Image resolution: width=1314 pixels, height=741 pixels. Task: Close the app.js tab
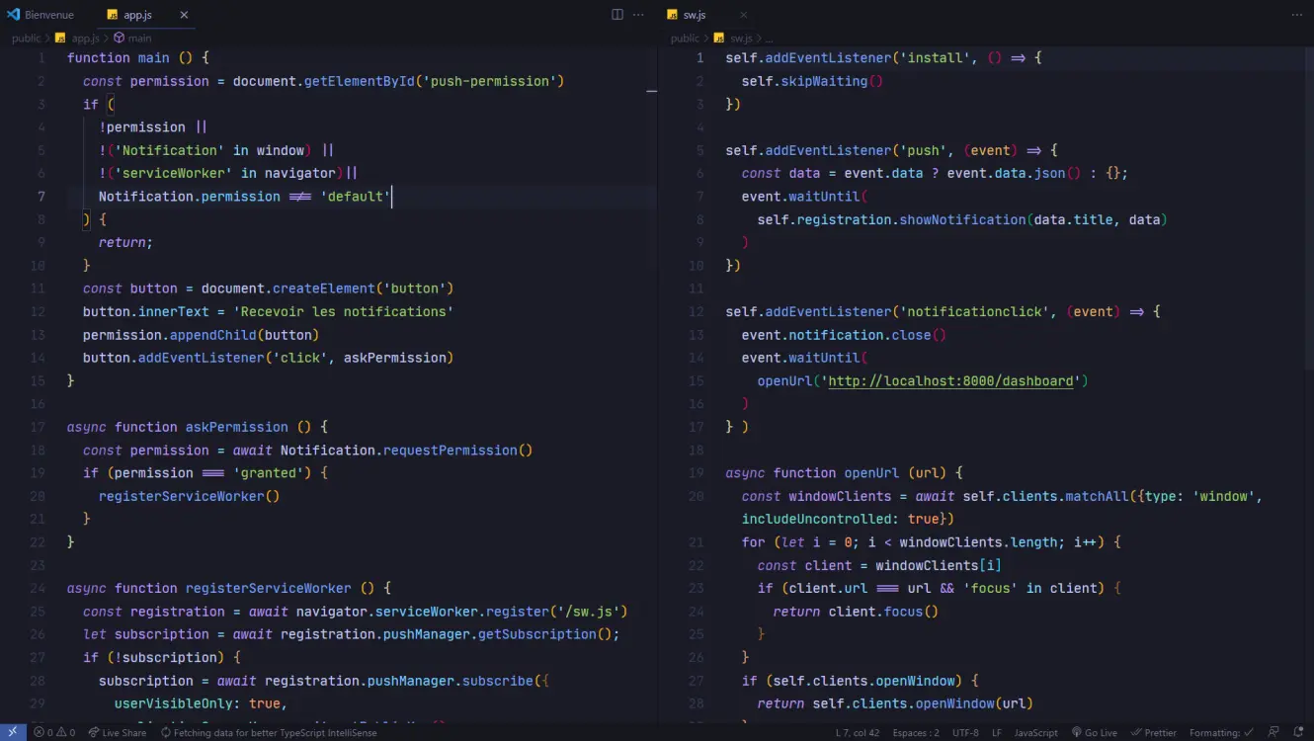pyautogui.click(x=184, y=15)
